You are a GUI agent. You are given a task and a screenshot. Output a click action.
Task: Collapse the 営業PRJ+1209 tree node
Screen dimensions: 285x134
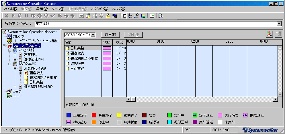click(15, 68)
